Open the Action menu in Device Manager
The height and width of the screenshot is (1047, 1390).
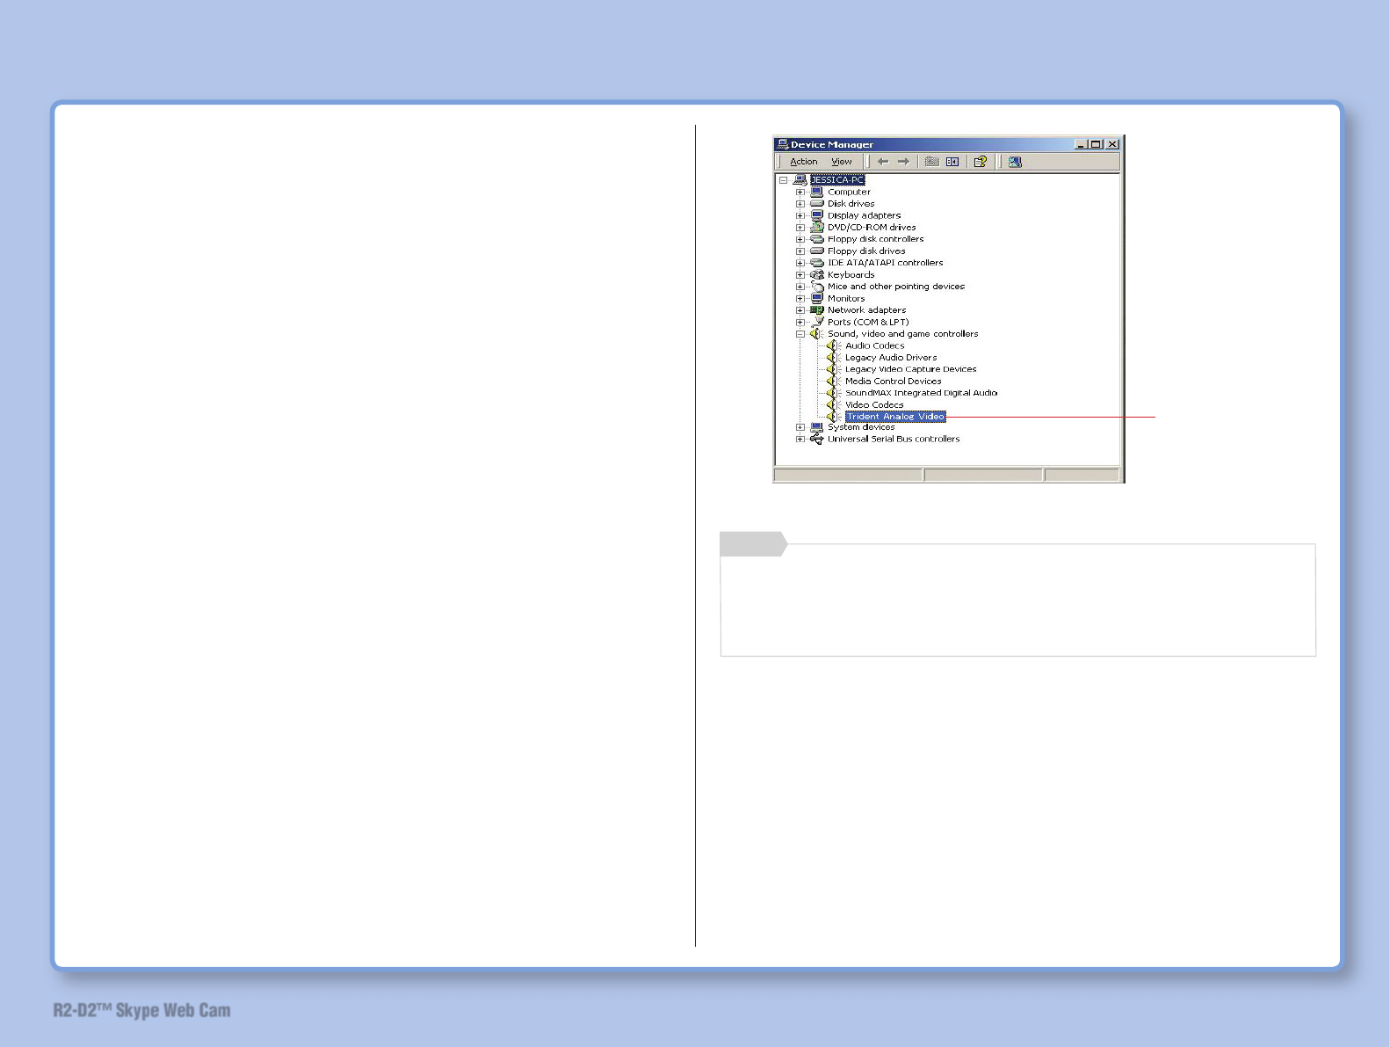pos(803,162)
